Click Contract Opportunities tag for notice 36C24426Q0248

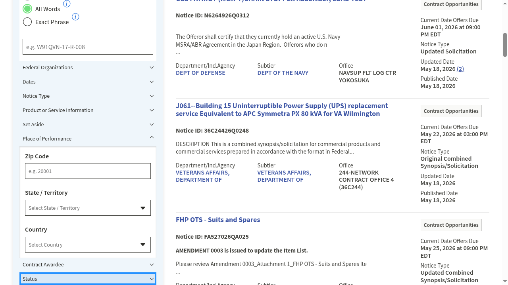click(451, 111)
